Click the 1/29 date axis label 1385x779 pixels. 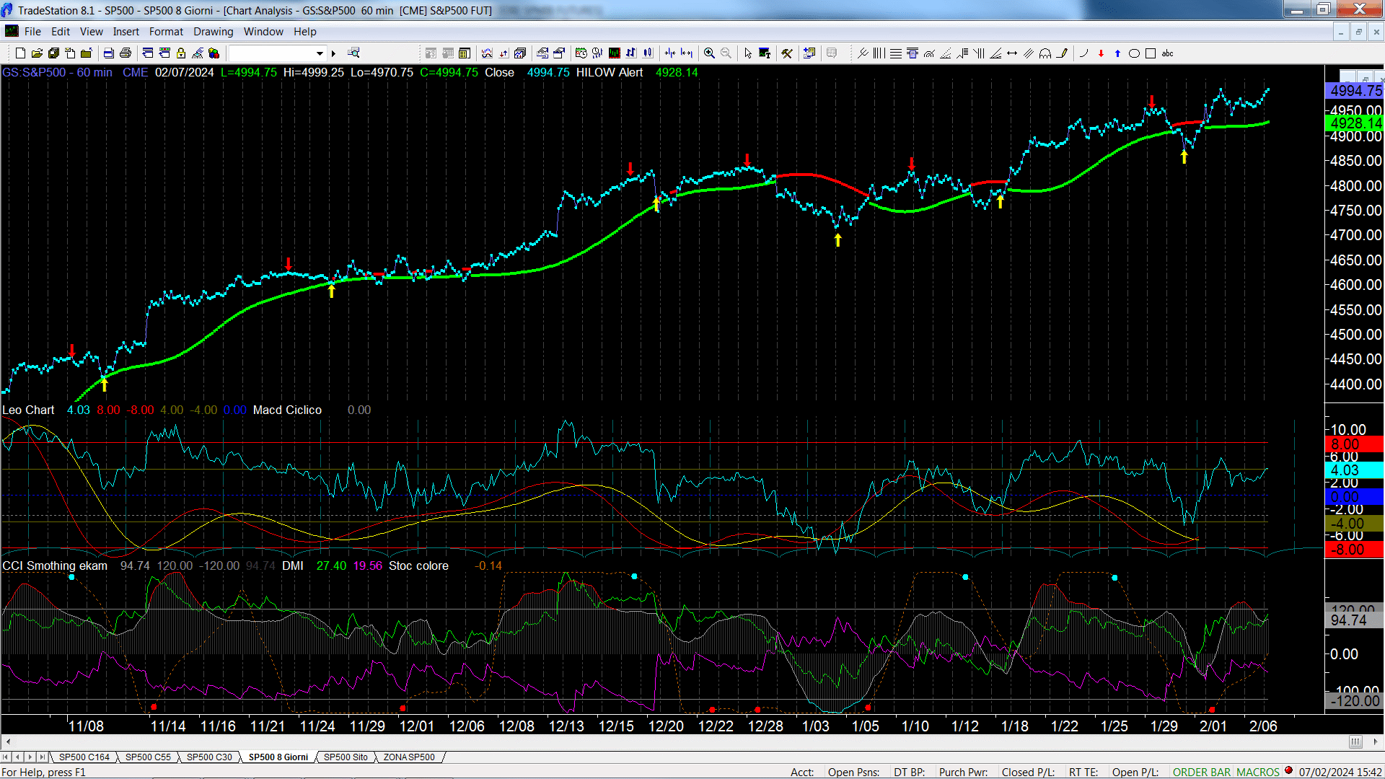tap(1164, 726)
